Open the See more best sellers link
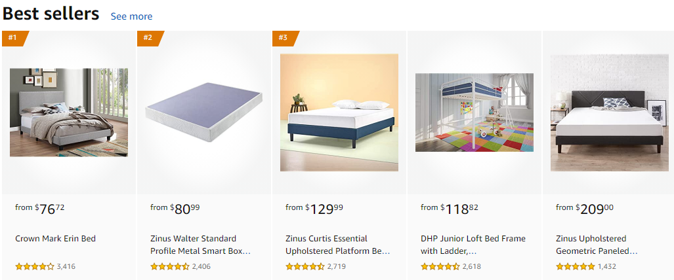The image size is (674, 280). point(131,16)
